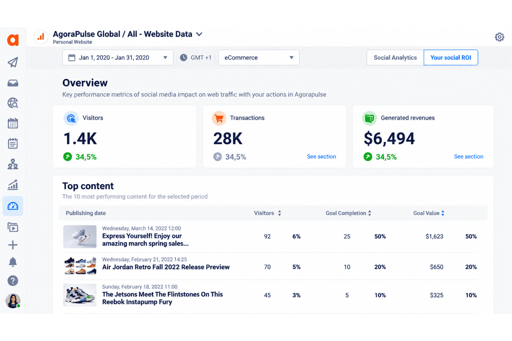Switch to Social Analytics tab
Image resolution: width=512 pixels, height=341 pixels.
point(395,58)
